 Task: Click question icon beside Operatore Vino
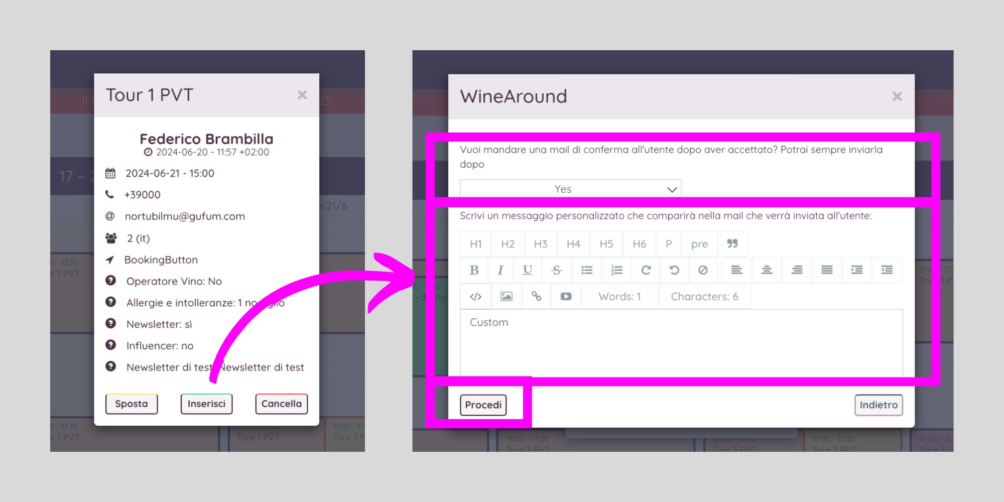coord(111,281)
